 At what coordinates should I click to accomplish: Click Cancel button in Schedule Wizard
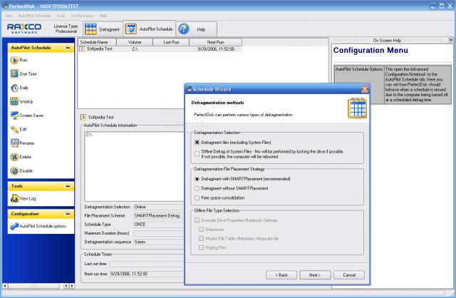tap(349, 275)
